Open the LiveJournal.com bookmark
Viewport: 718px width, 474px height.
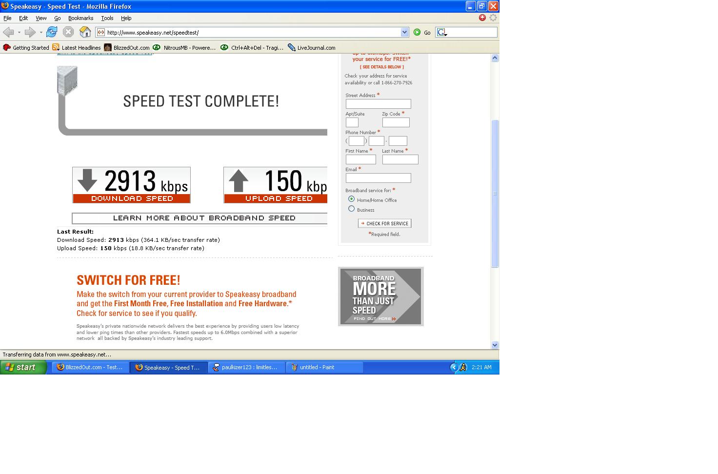312,47
